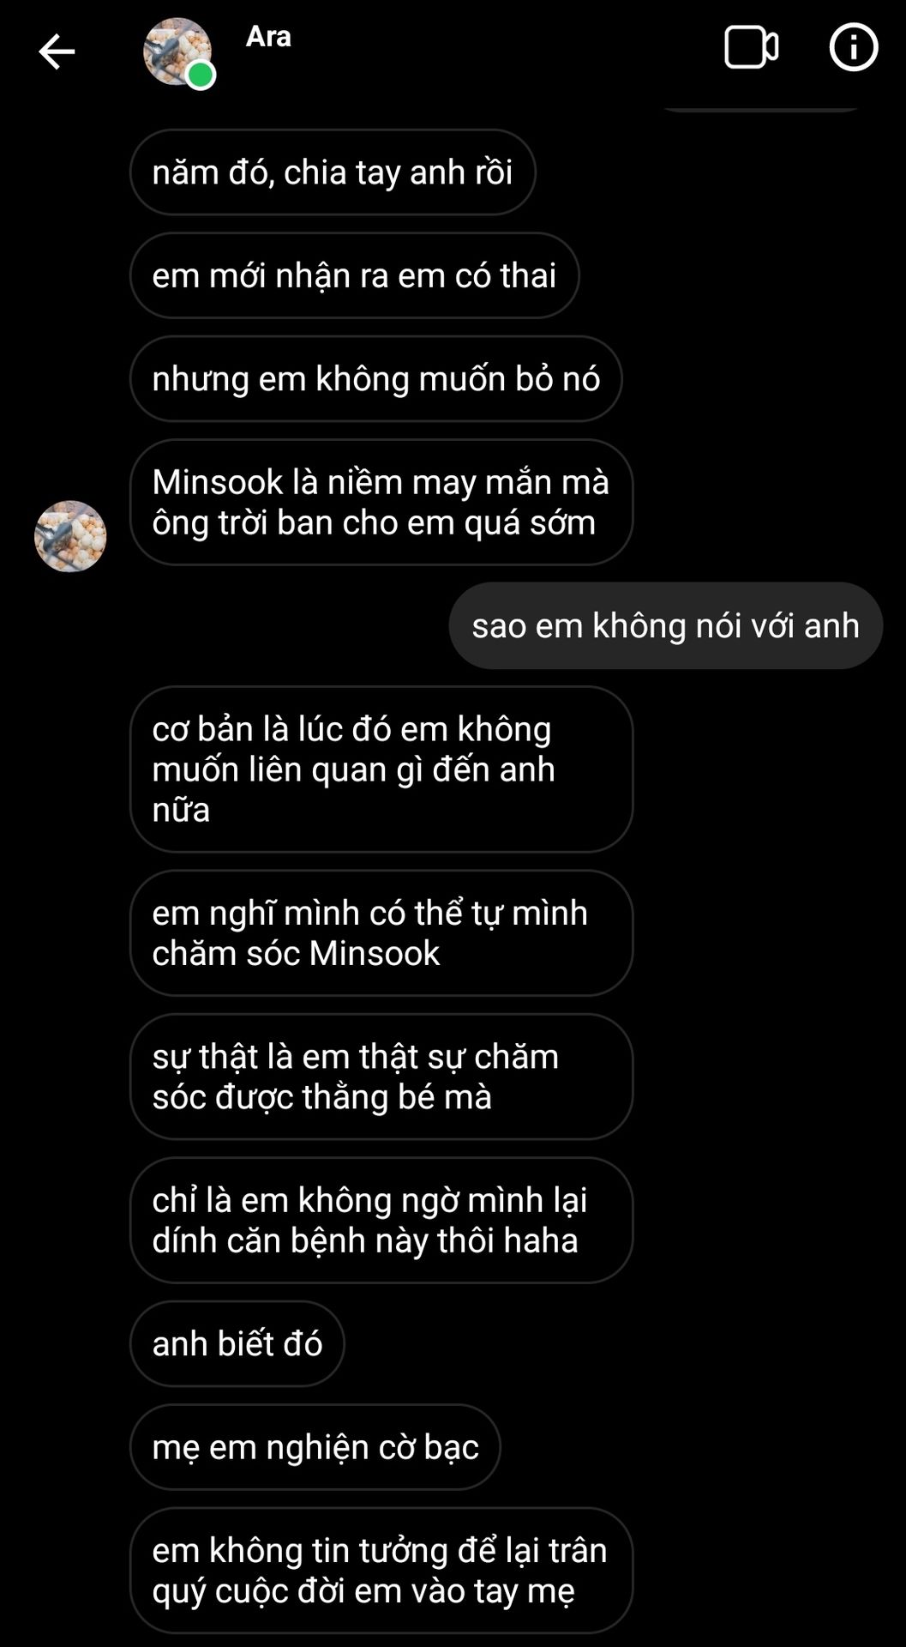Tap bubble "sự thật là em thật sự chăm sóc"

pos(381,1077)
